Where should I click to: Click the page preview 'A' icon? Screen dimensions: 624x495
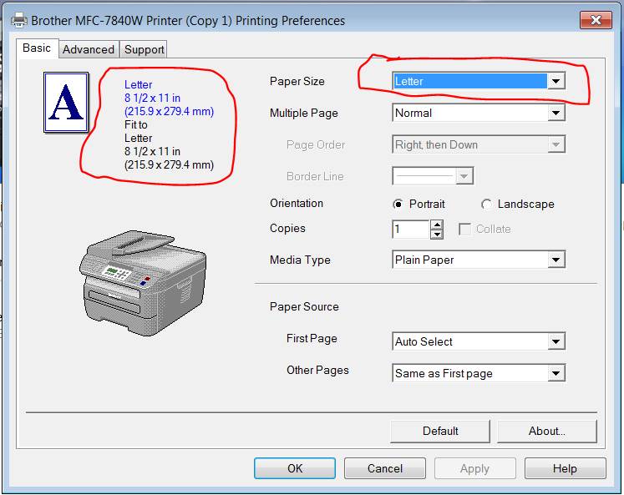pyautogui.click(x=66, y=102)
